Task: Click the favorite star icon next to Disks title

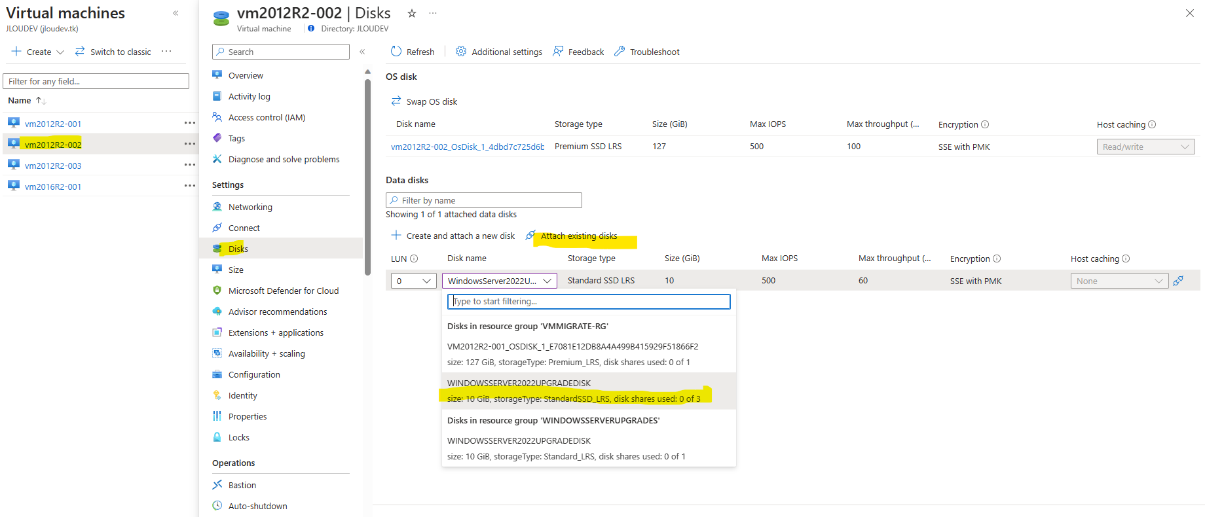Action: click(412, 13)
